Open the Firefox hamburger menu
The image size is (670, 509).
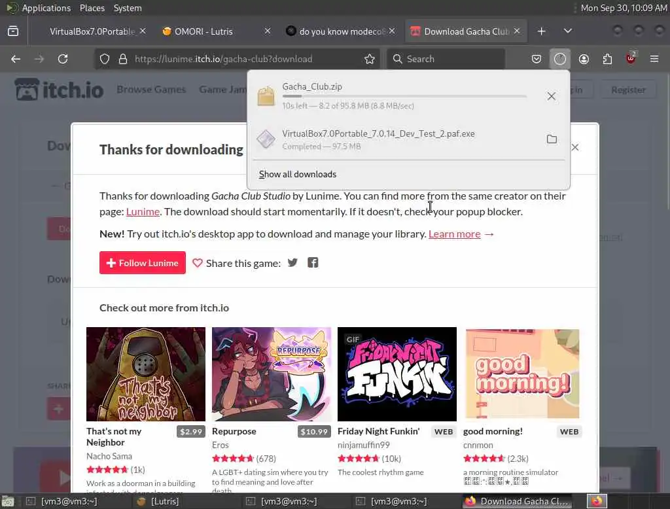click(654, 59)
